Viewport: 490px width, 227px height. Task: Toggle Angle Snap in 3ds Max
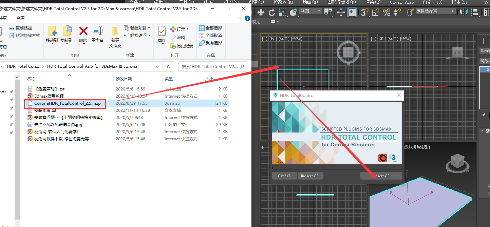375,13
